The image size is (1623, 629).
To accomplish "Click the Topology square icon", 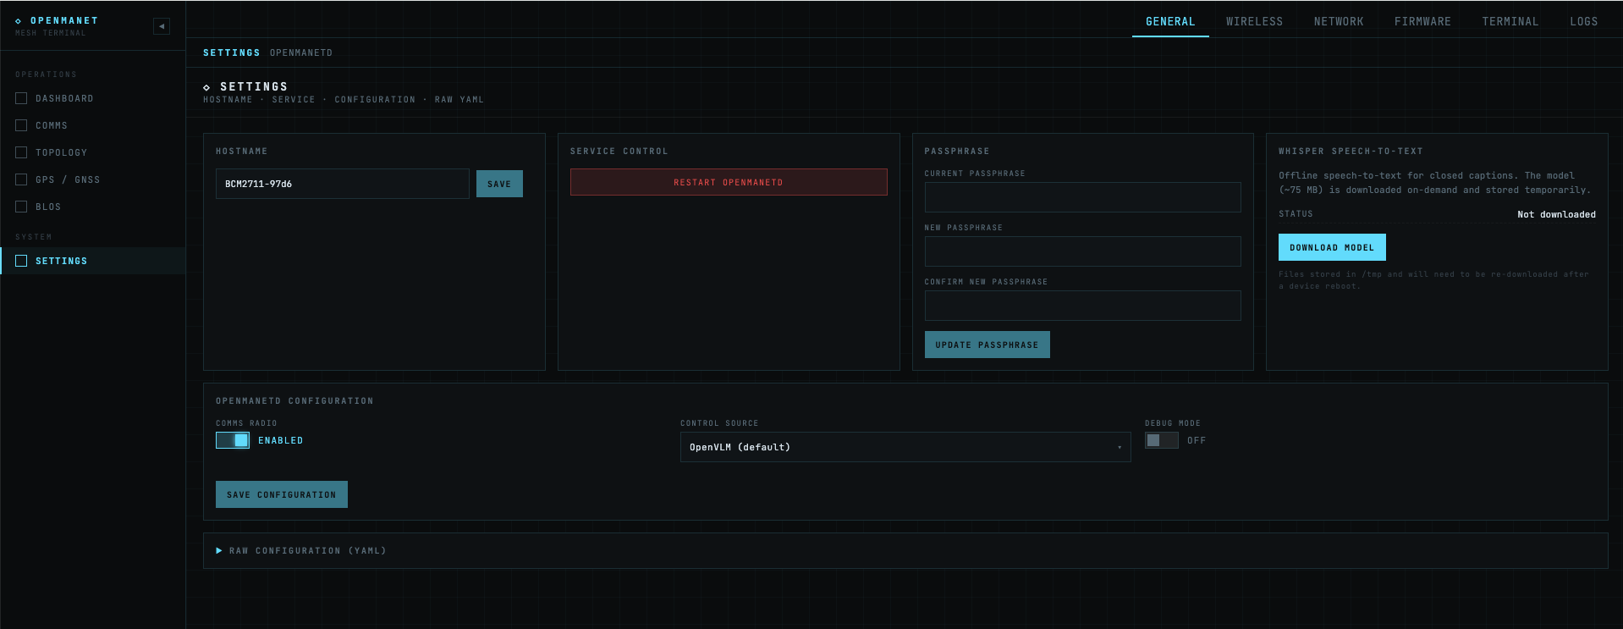I will [x=21, y=152].
